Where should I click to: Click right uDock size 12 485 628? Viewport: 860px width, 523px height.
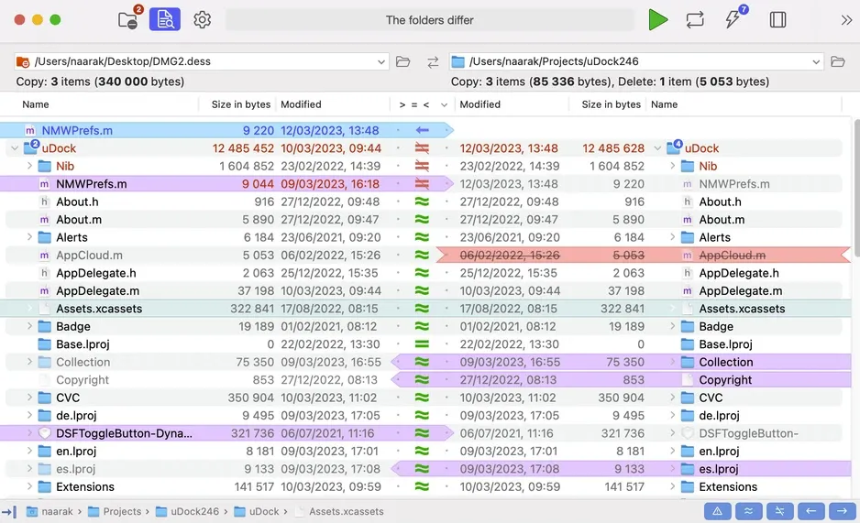click(613, 148)
